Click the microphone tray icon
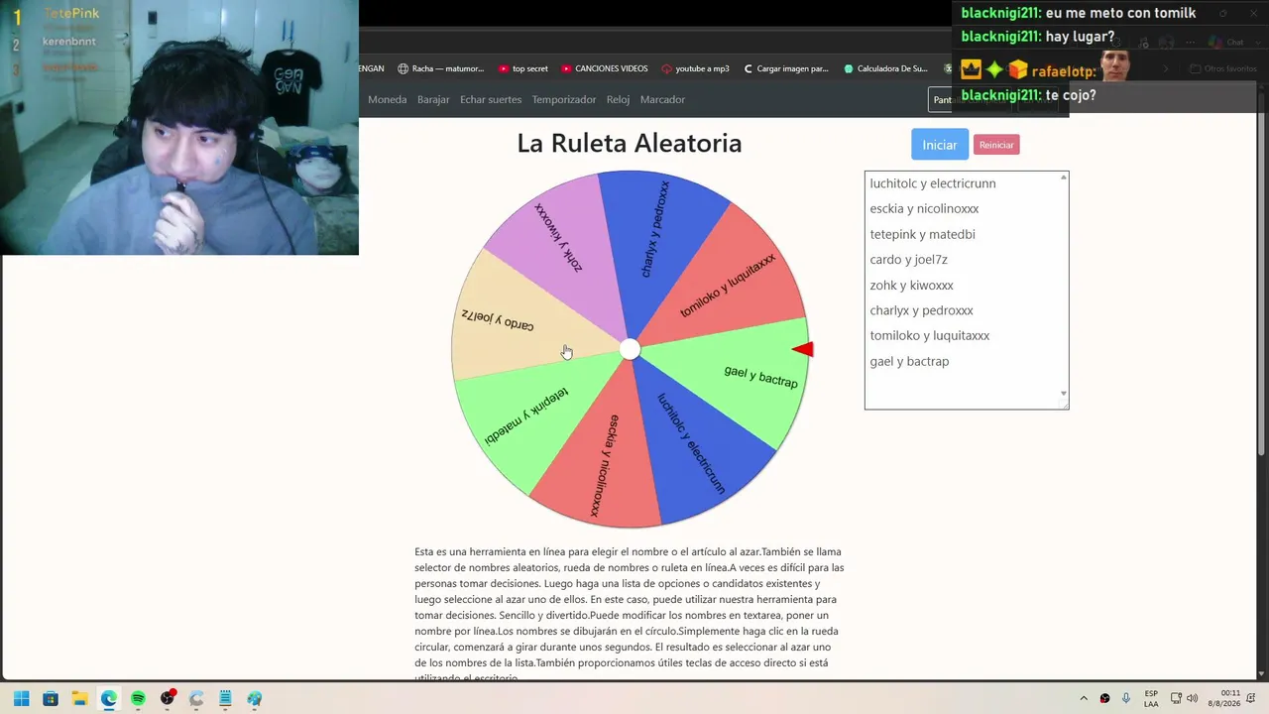1269x714 pixels. [1126, 698]
